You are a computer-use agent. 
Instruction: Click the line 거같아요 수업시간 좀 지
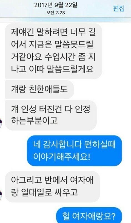click(53, 57)
